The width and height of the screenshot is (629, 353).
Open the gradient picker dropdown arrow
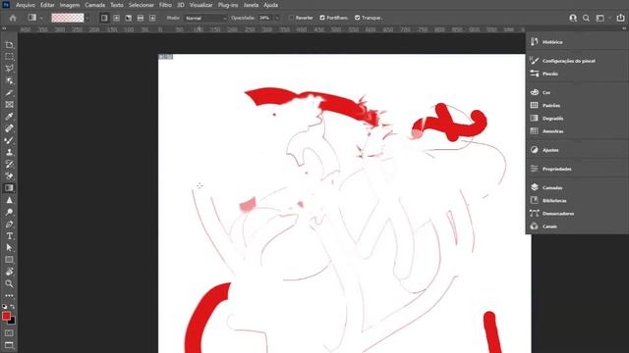click(87, 18)
